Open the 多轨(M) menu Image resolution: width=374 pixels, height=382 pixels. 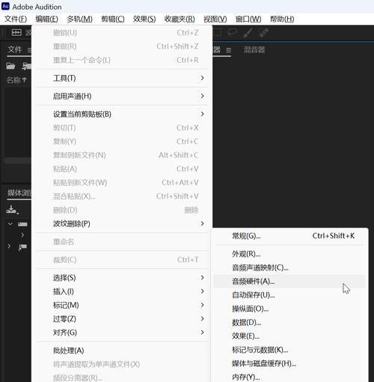click(x=79, y=19)
